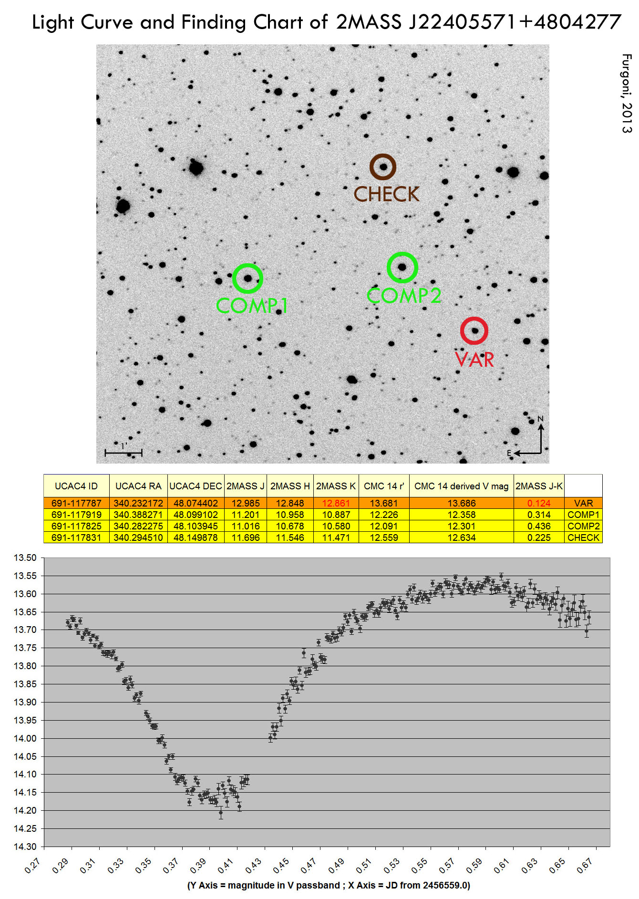Click the y-axis label '14.00'
This screenshot has width=639, height=899.
click(x=25, y=738)
